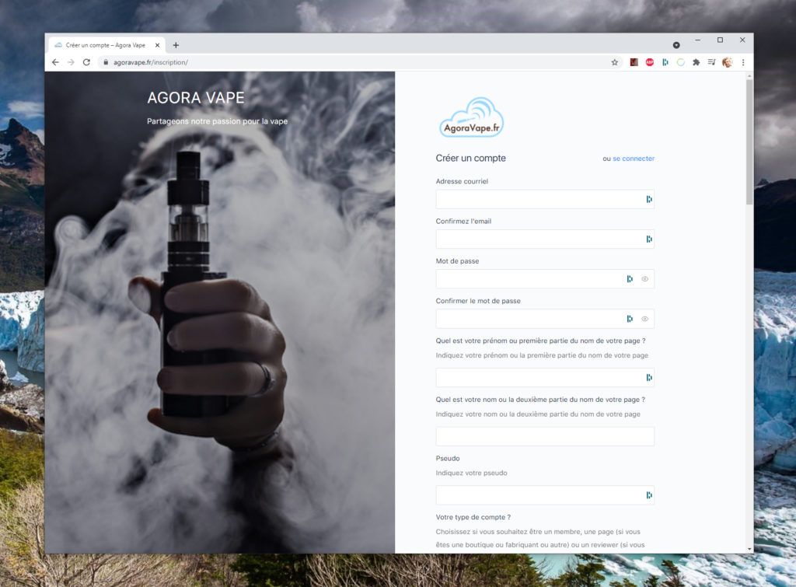The width and height of the screenshot is (796, 587).
Task: Click password manager icon in Confirmer le mot de passe field
Action: (630, 319)
